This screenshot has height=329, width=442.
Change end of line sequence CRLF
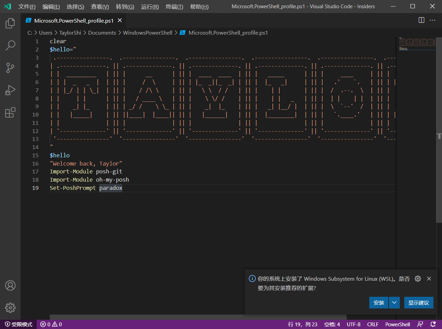point(373,324)
